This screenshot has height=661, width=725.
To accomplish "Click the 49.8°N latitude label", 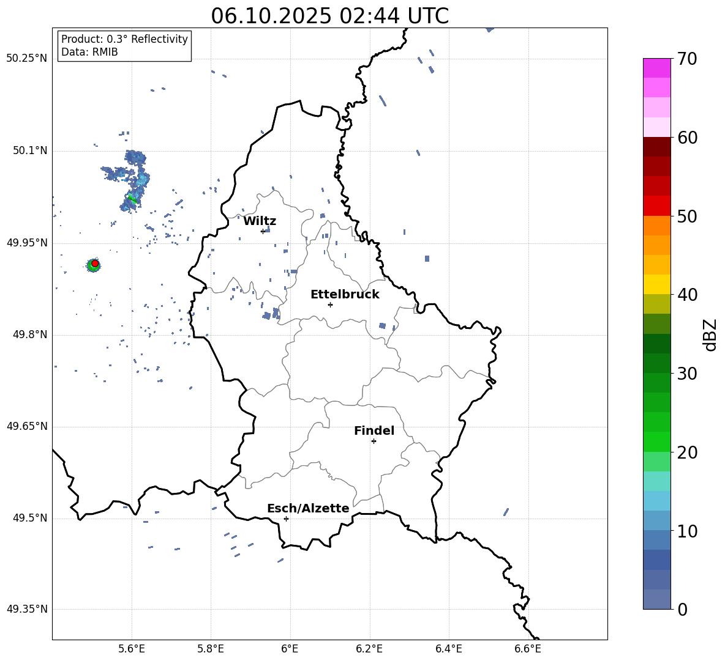I will (29, 334).
